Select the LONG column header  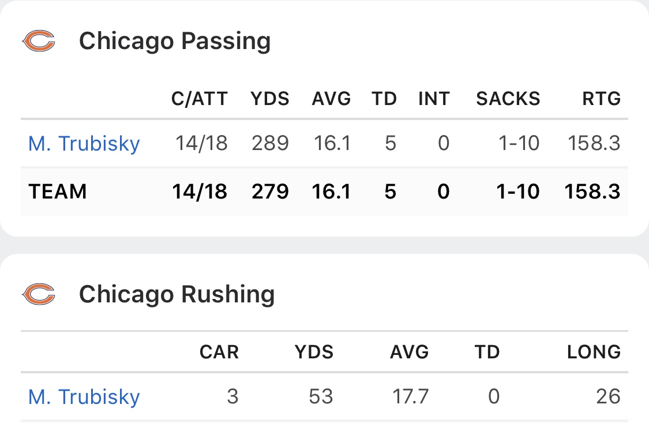coord(594,352)
